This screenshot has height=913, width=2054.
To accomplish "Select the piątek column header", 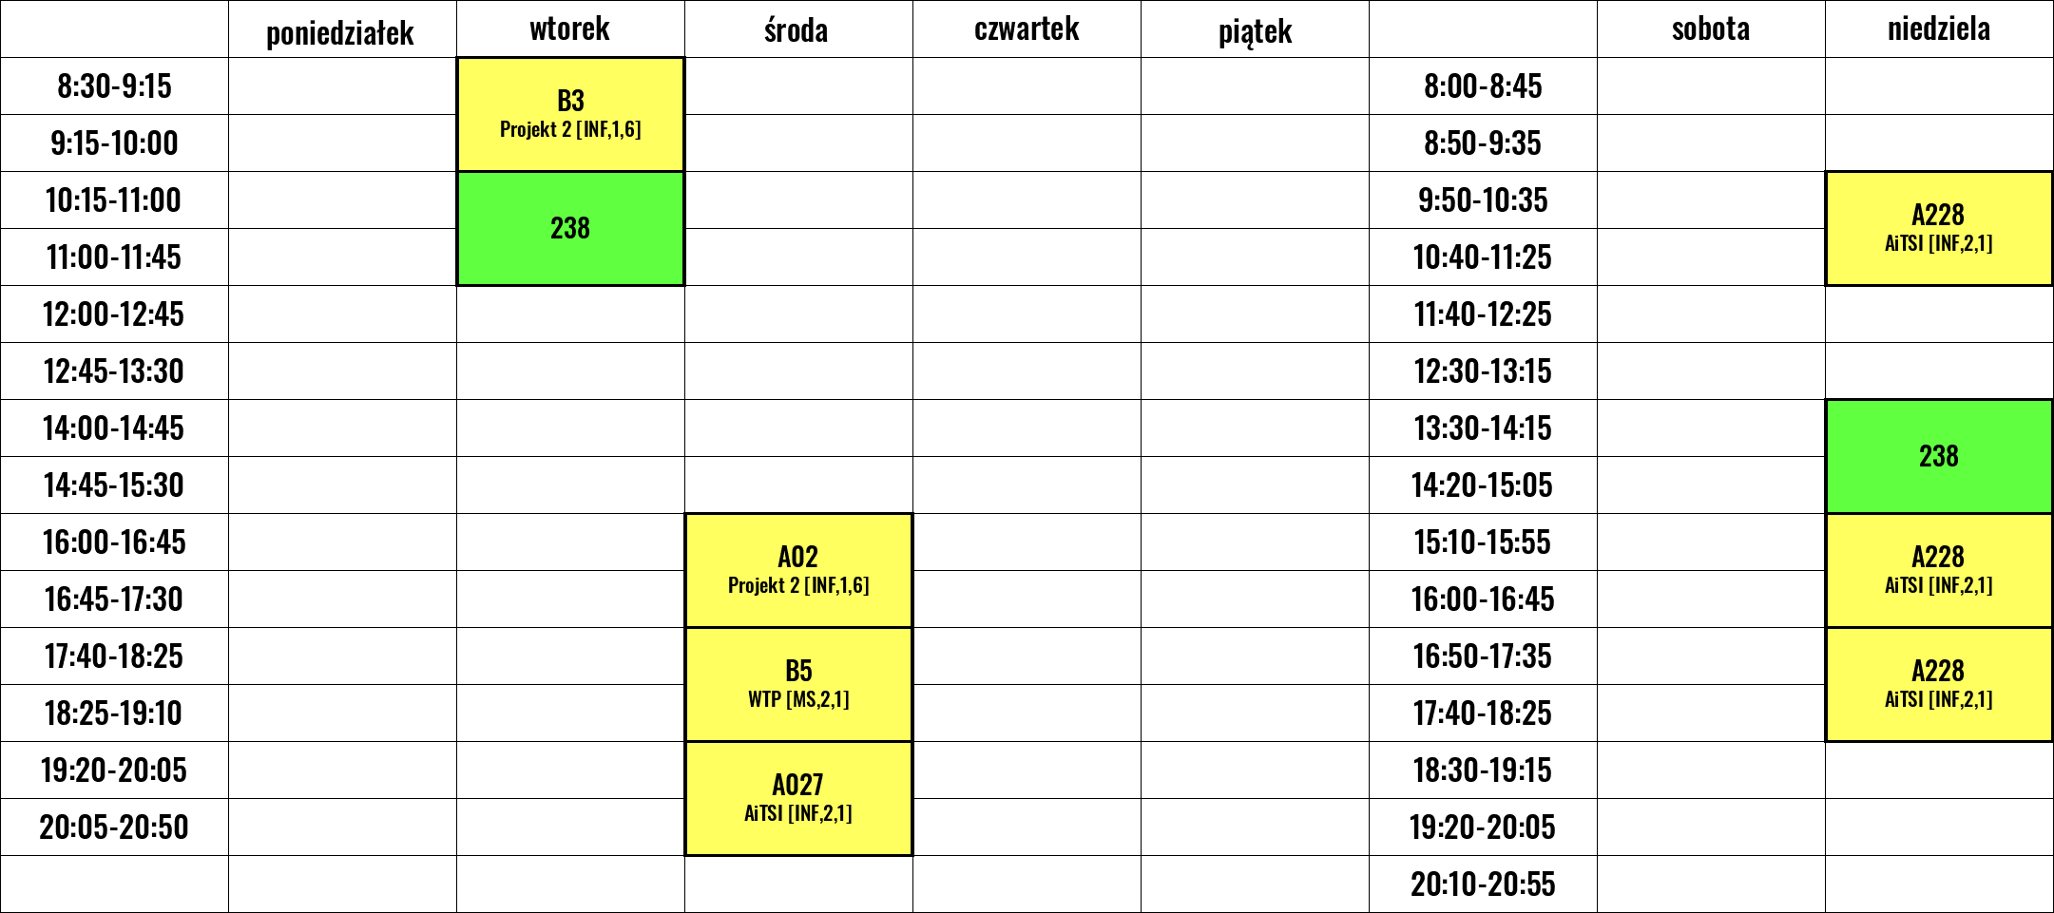I will click(1255, 29).
